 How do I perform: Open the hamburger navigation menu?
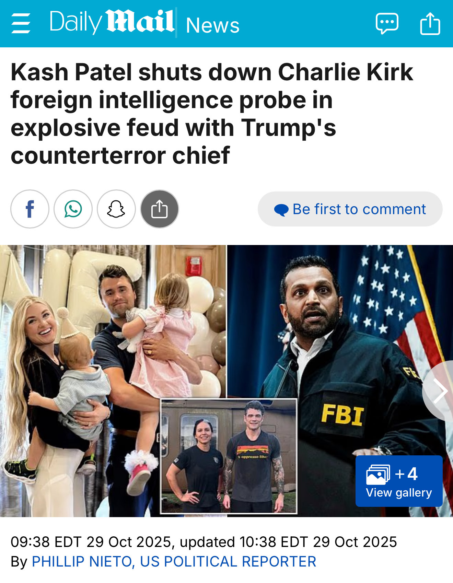[21, 23]
